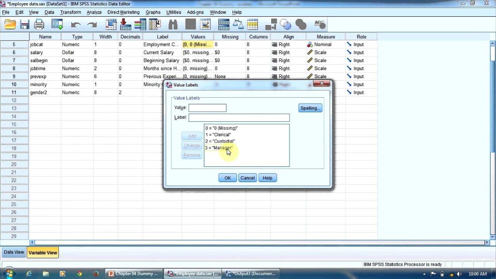
Task: Click the Show all variables icon
Action: point(301,25)
